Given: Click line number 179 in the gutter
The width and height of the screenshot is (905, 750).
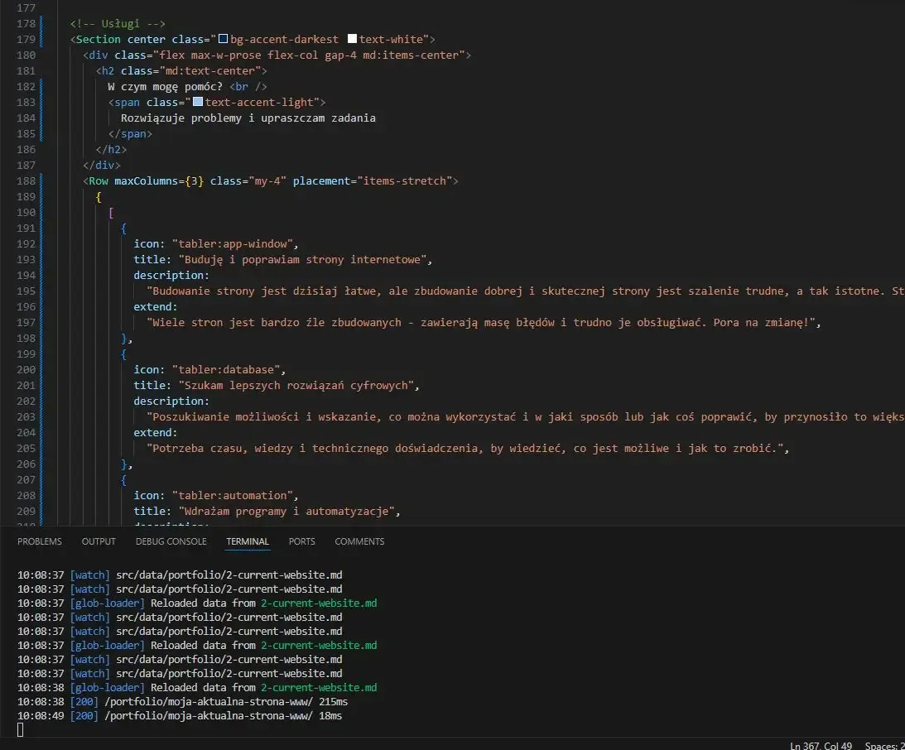Looking at the screenshot, I should 26,39.
